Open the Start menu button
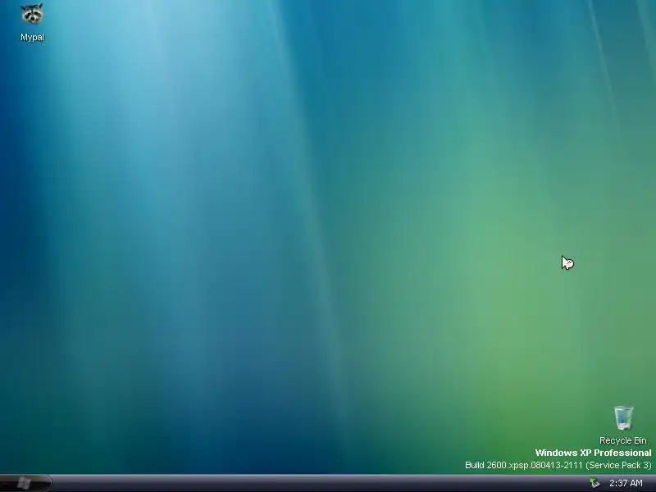 [x=25, y=483]
